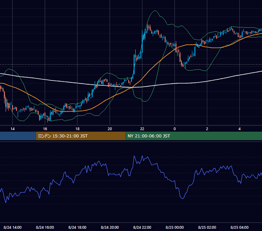This screenshot has width=262, height=231.
Task: Click the 8/24 16:00 timestamp label
Action: tap(45, 227)
